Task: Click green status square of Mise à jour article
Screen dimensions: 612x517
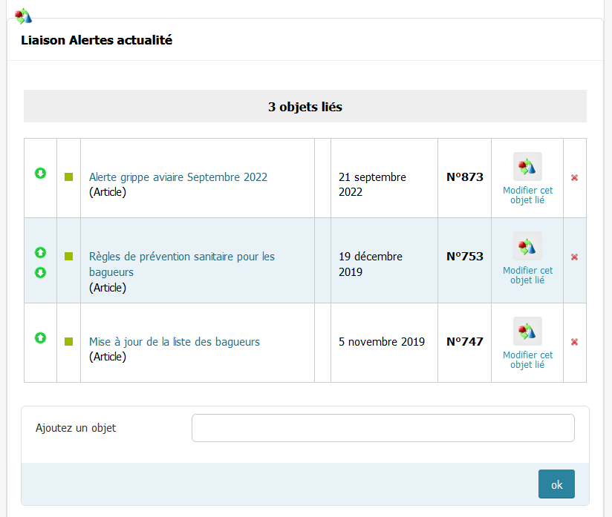Action: pyautogui.click(x=68, y=342)
